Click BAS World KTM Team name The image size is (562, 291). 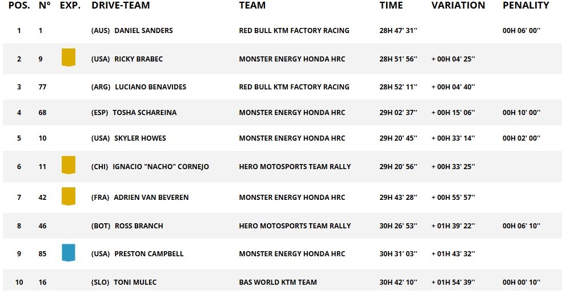[278, 282]
